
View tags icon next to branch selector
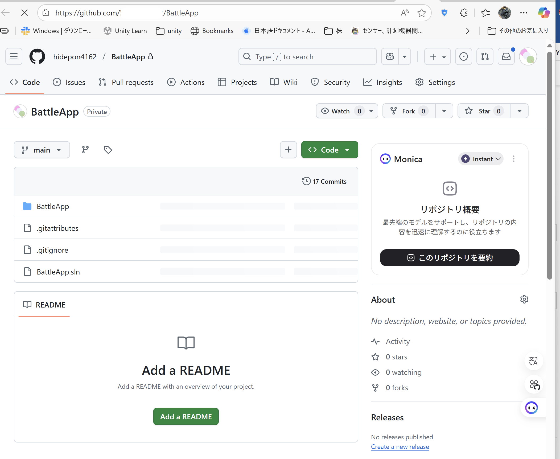tap(108, 150)
